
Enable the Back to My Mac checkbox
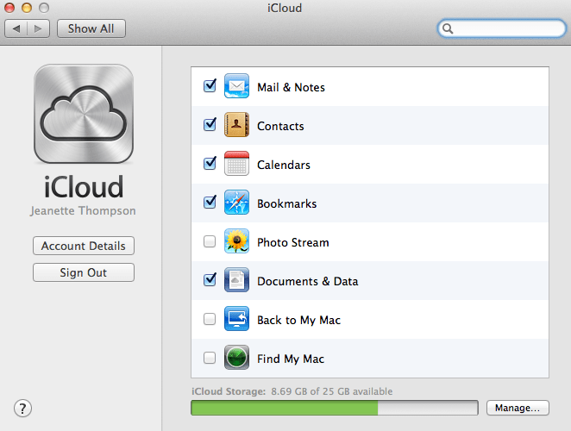tap(210, 319)
